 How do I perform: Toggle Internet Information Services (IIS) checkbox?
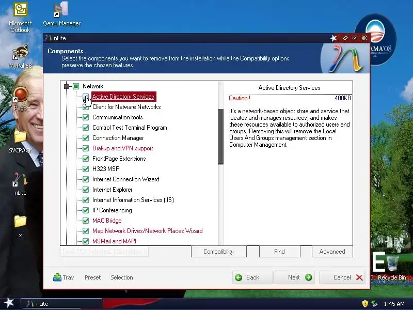pyautogui.click(x=86, y=200)
